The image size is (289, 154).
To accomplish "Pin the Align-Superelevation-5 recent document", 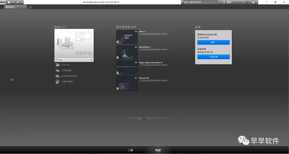I will tap(136, 62).
